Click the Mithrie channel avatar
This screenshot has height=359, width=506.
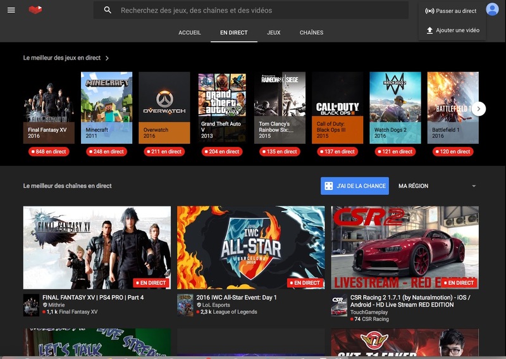point(31,305)
